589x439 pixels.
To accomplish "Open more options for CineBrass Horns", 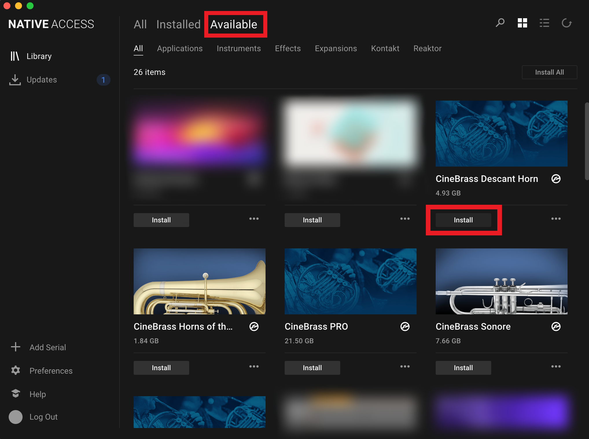I will (x=254, y=366).
